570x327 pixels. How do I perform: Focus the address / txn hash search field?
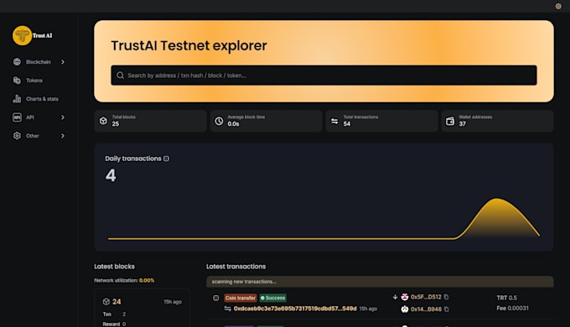[324, 75]
